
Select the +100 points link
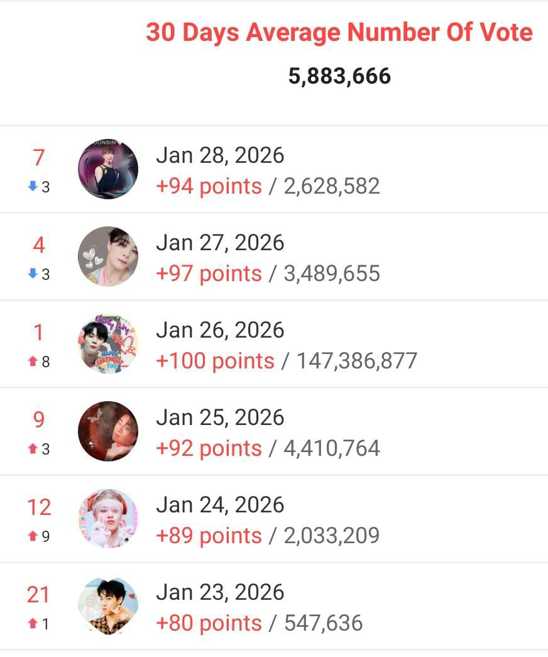tap(215, 361)
